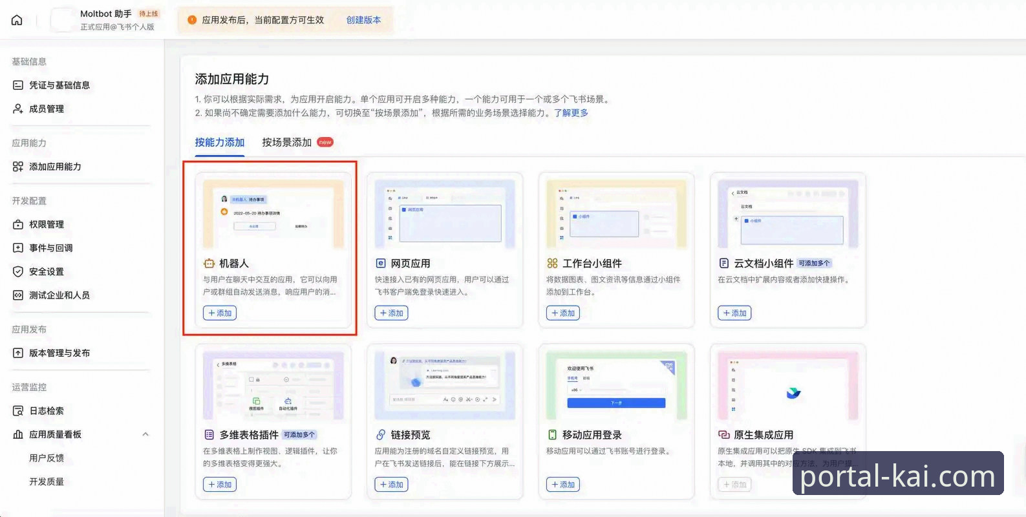
Task: Click 添加 button on 工作台小组件 card
Action: [x=562, y=313]
